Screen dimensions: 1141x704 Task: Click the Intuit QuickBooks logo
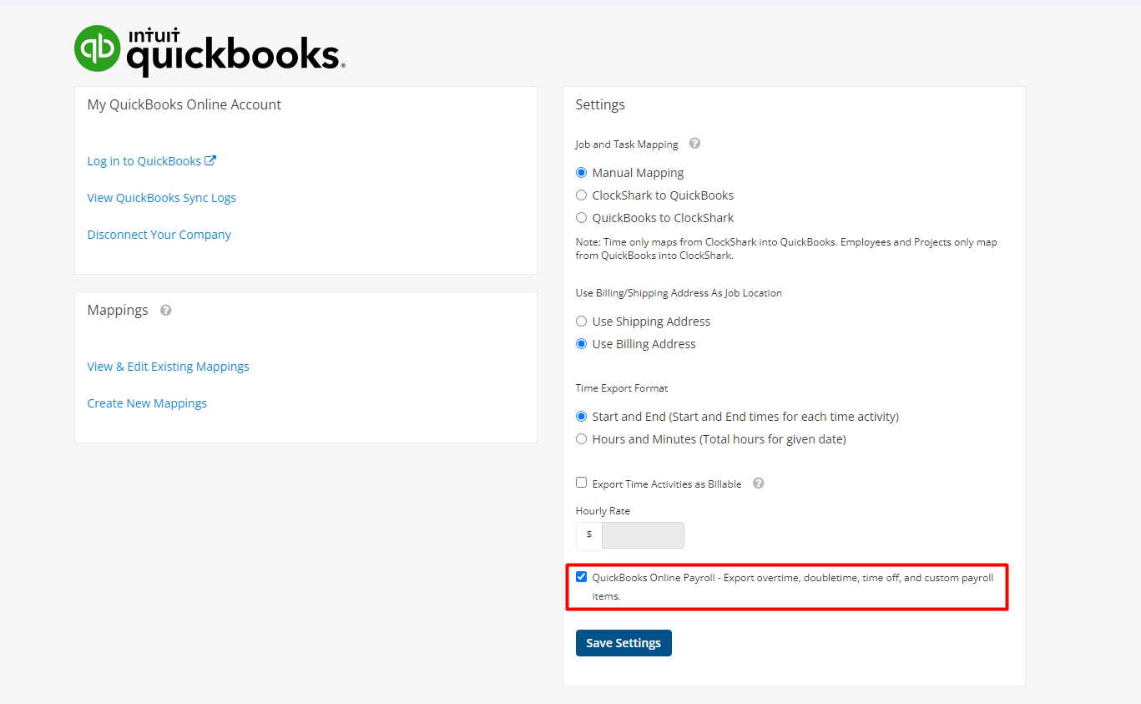coord(210,50)
